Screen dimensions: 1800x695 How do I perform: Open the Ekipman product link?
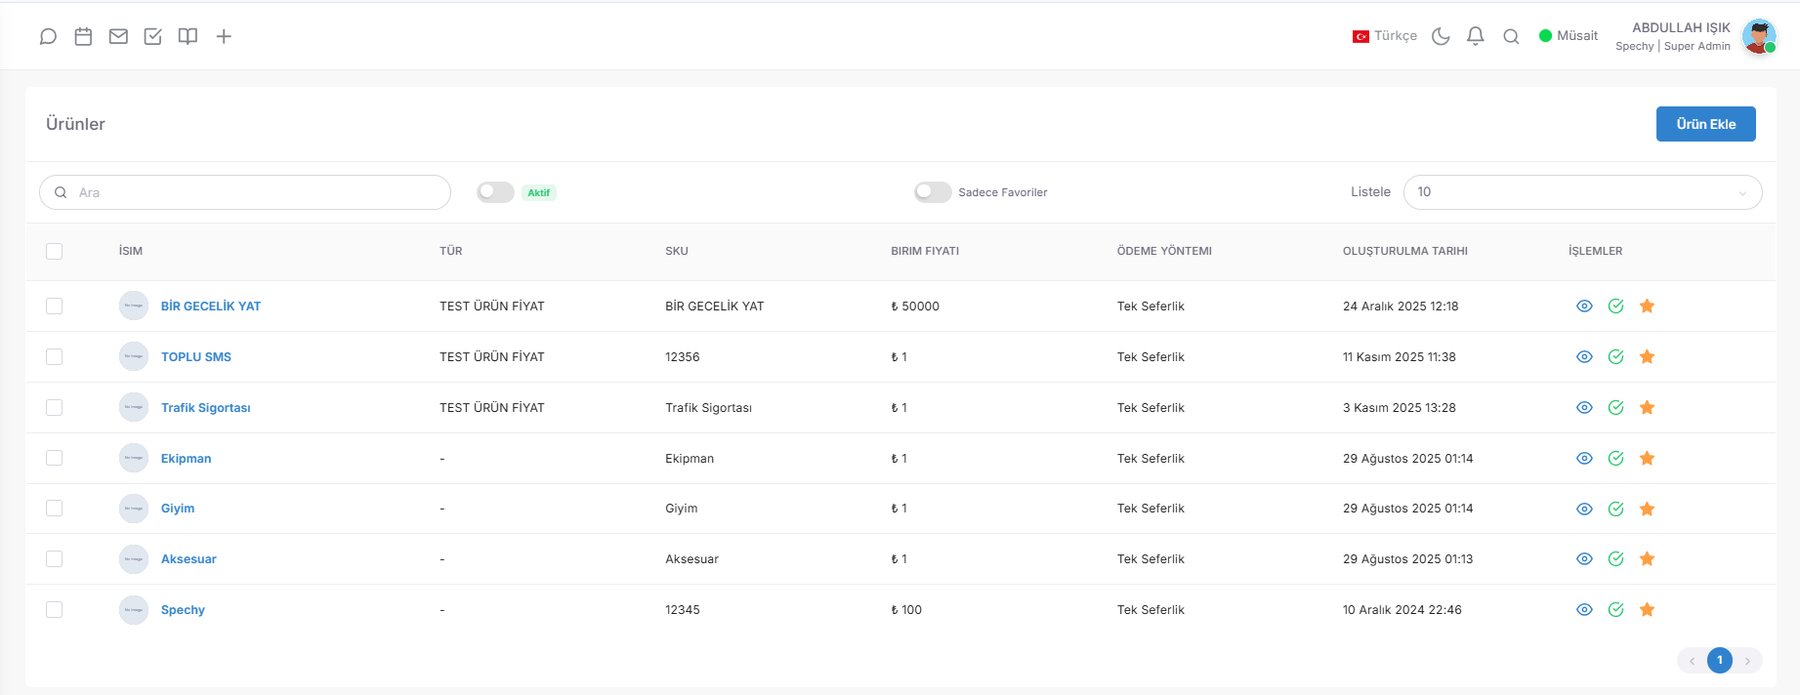186,459
